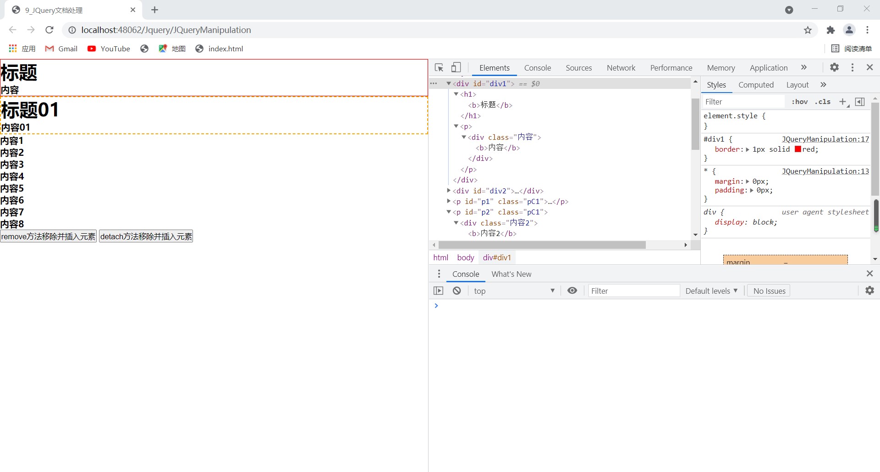Open the YouTube bookmark
The image size is (880, 472).
(109, 49)
